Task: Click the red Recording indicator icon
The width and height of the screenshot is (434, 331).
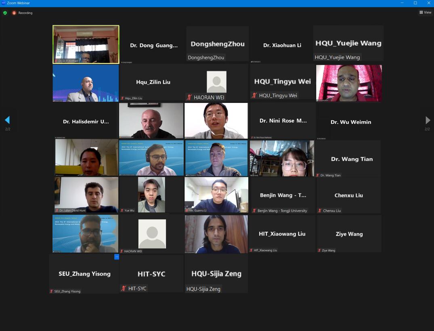Action: [14, 13]
